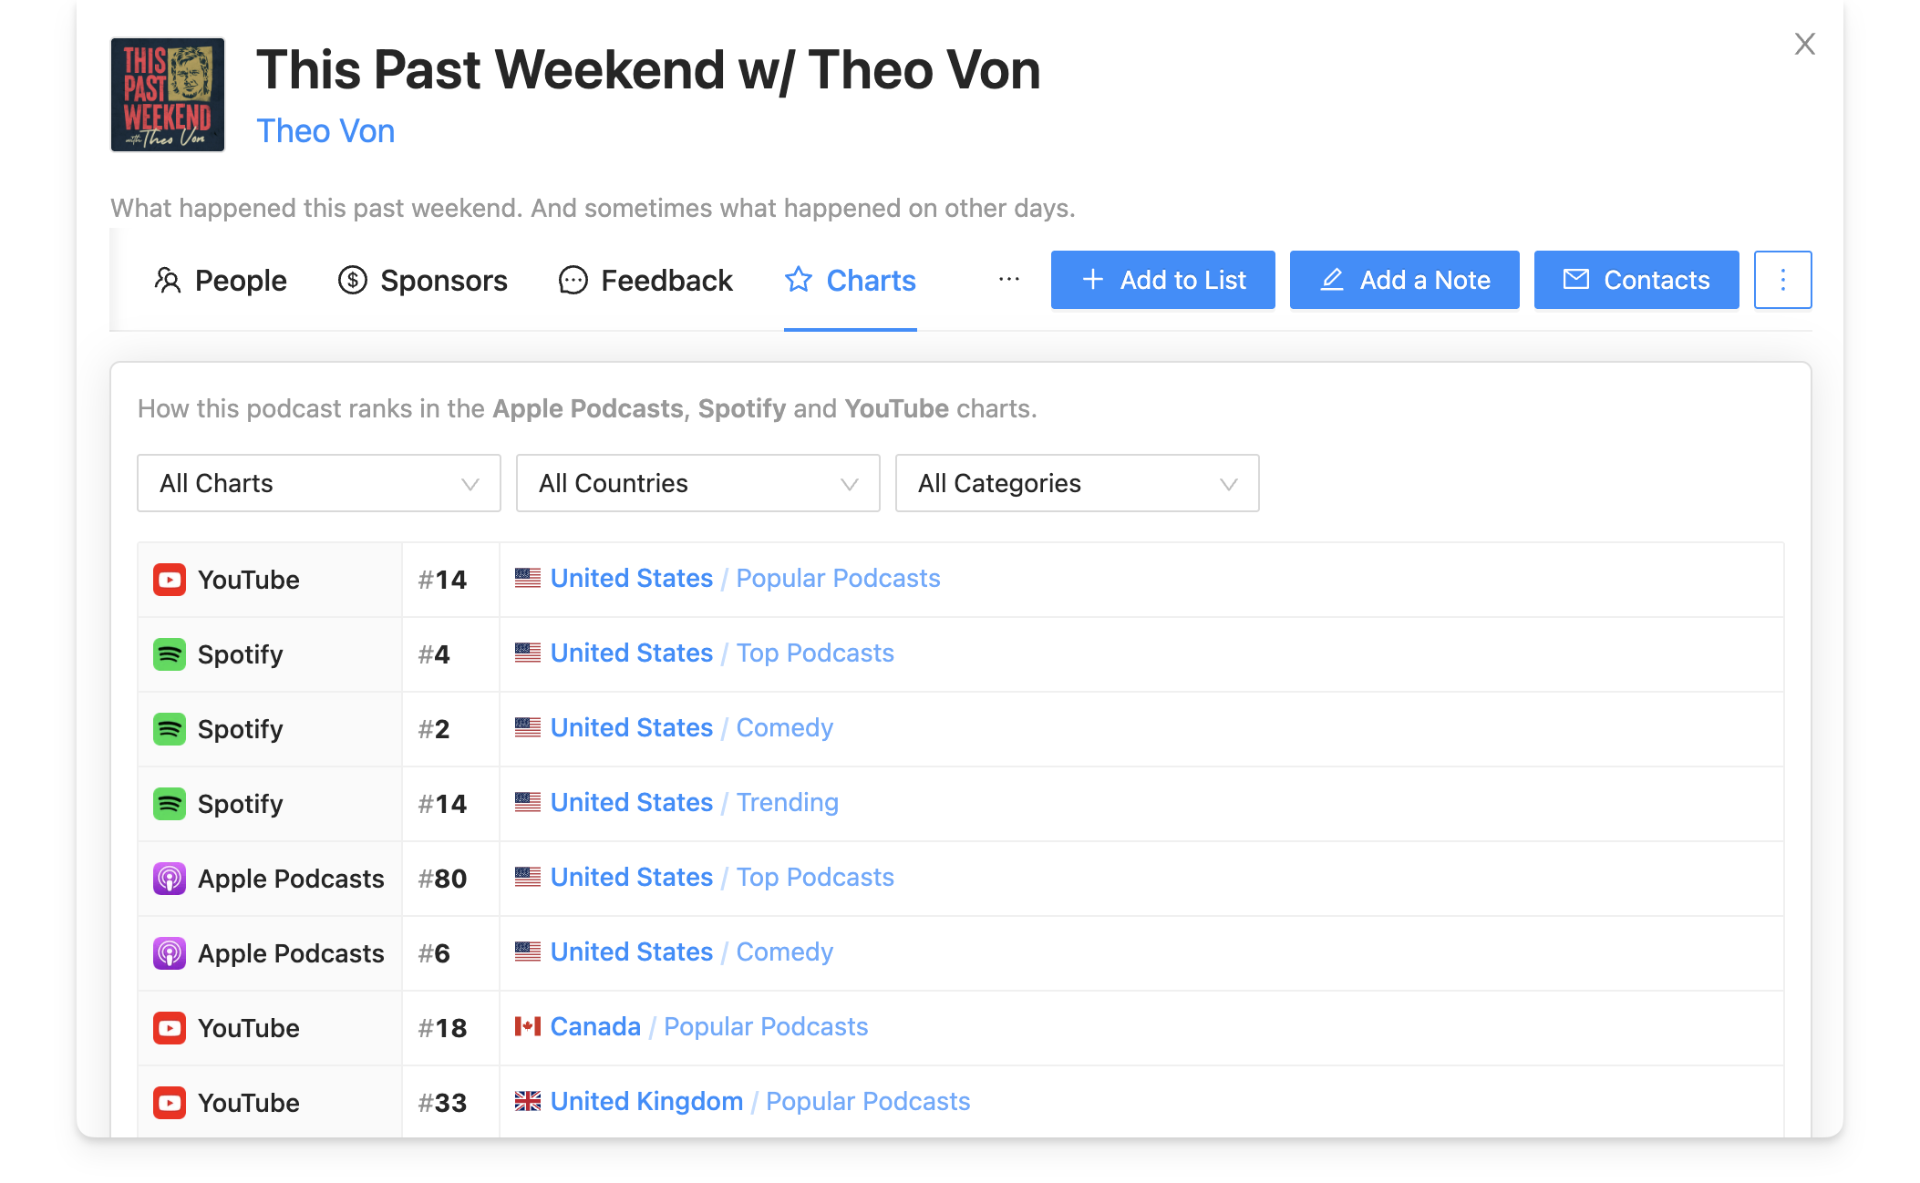Open the All Categories dropdown
Screen dimensions: 1920x1183
pos(1077,483)
